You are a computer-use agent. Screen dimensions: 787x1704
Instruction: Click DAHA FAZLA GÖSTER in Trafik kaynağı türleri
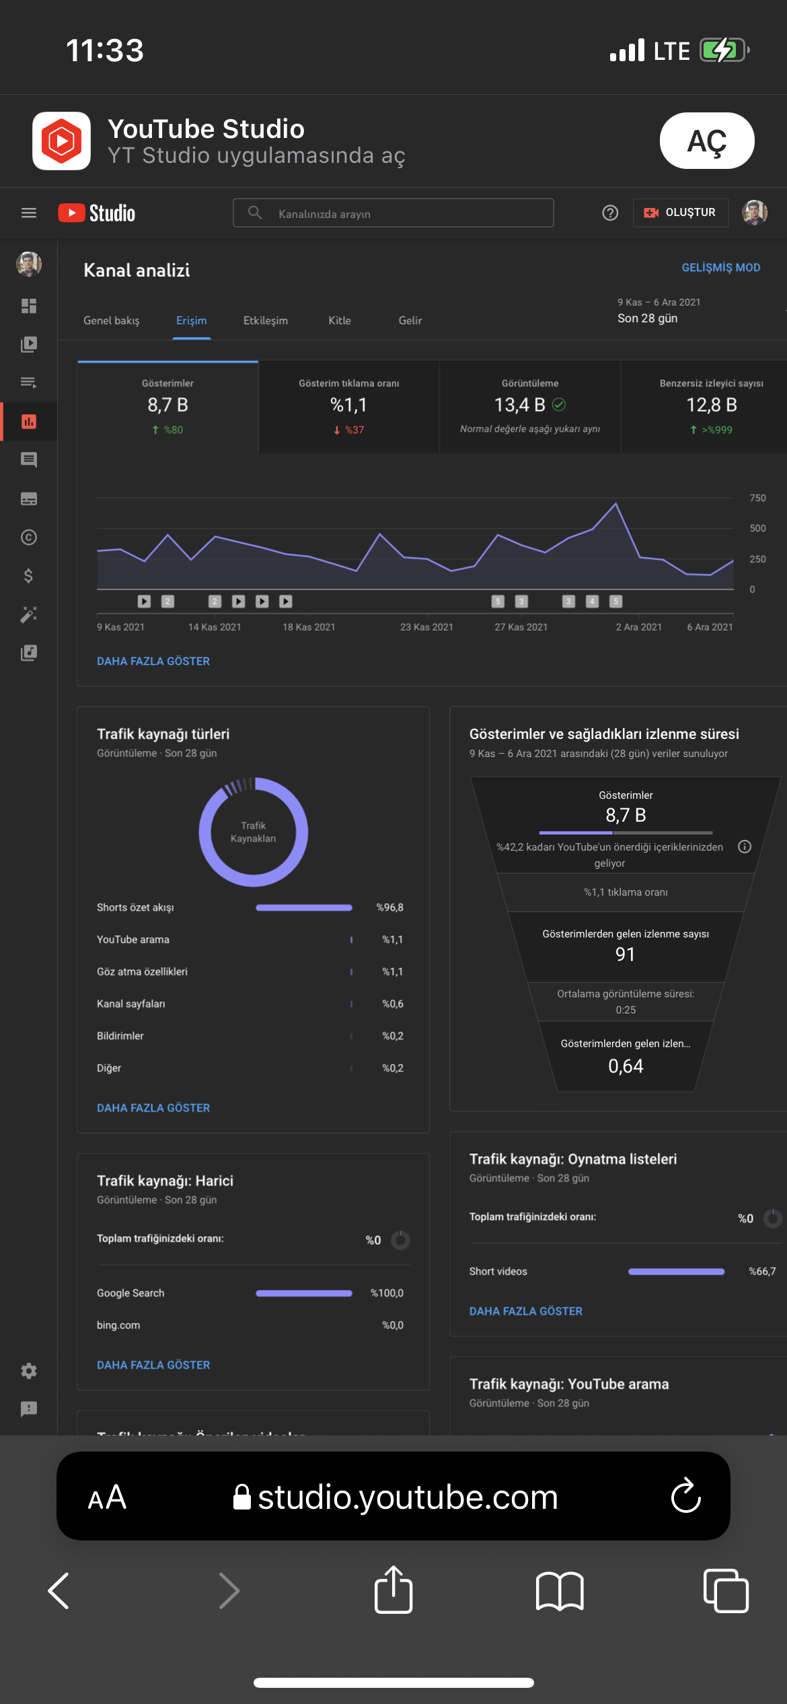(153, 1108)
